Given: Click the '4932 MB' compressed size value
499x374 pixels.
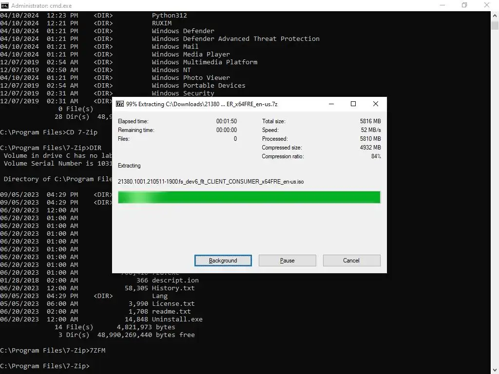Looking at the screenshot, I should click(x=370, y=148).
